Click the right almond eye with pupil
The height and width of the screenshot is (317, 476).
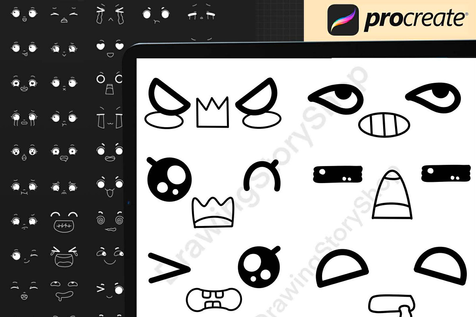click(x=433, y=99)
